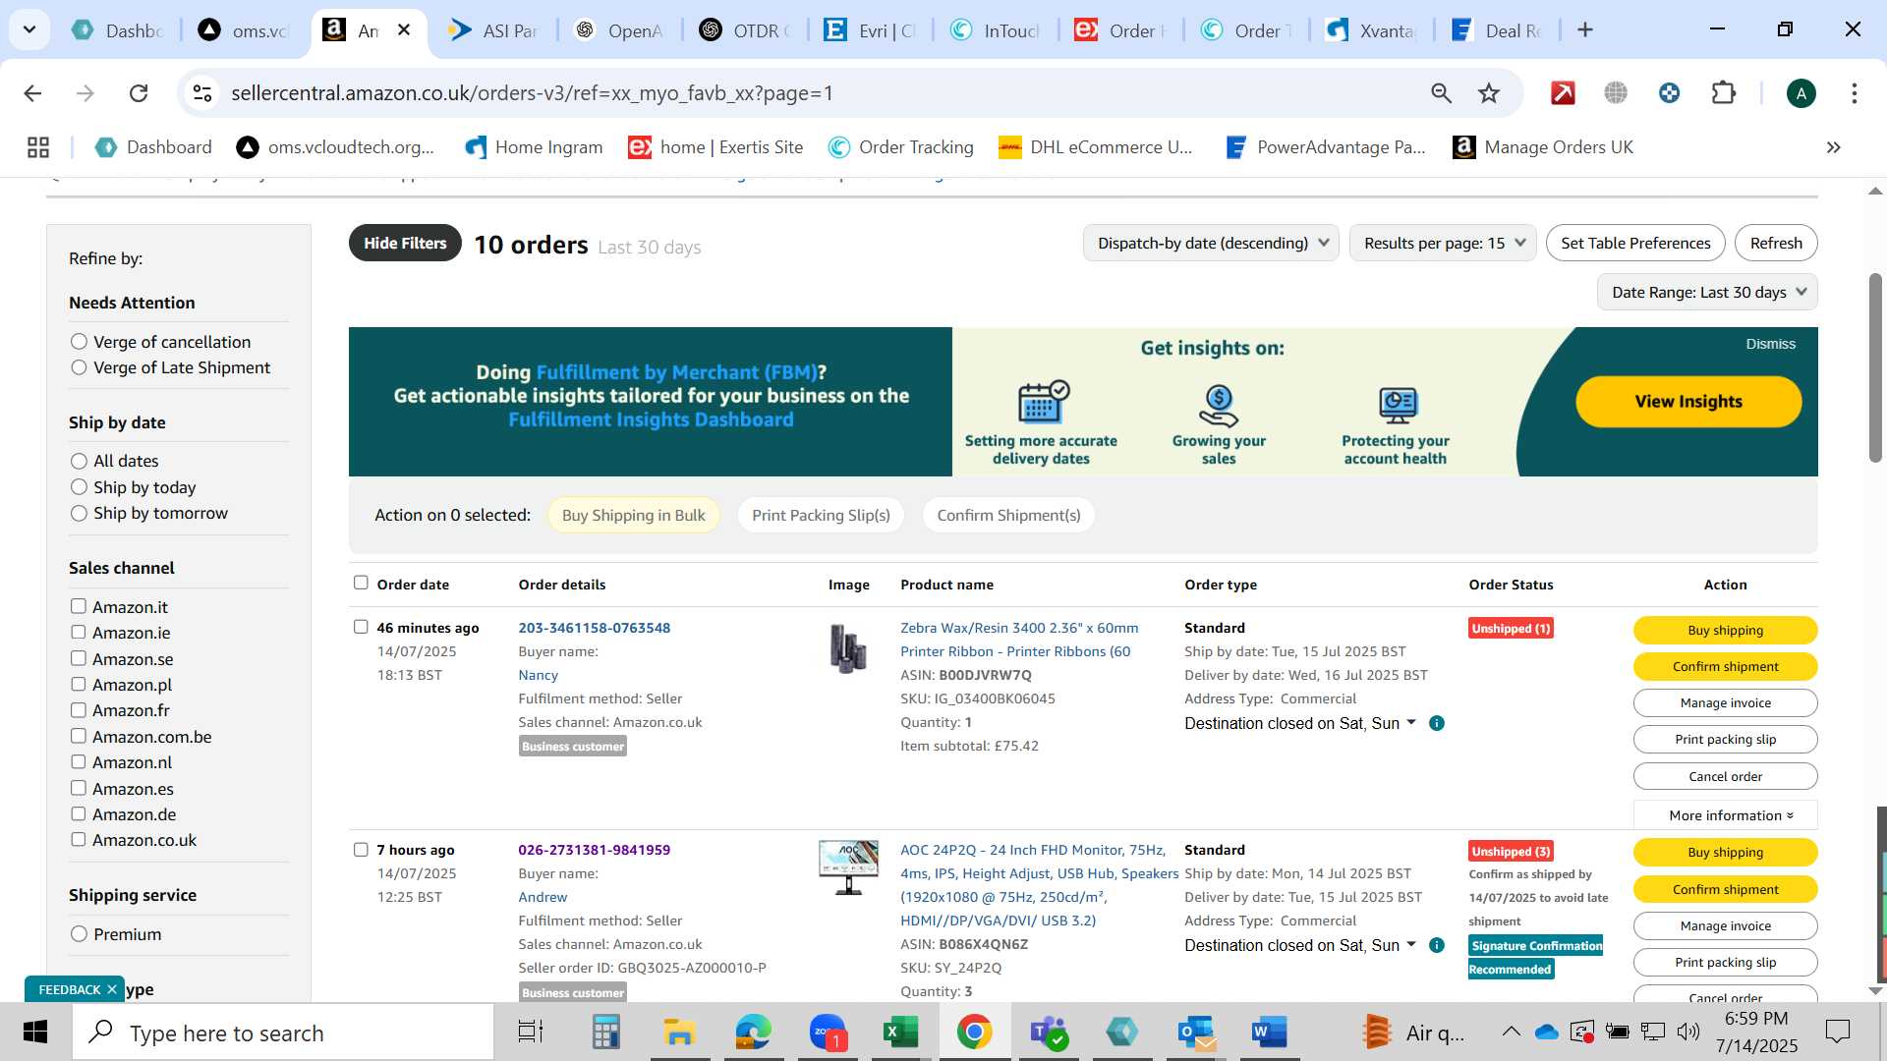Select Ship by tomorrow option
This screenshot has height=1061, width=1887.
pos(79,513)
